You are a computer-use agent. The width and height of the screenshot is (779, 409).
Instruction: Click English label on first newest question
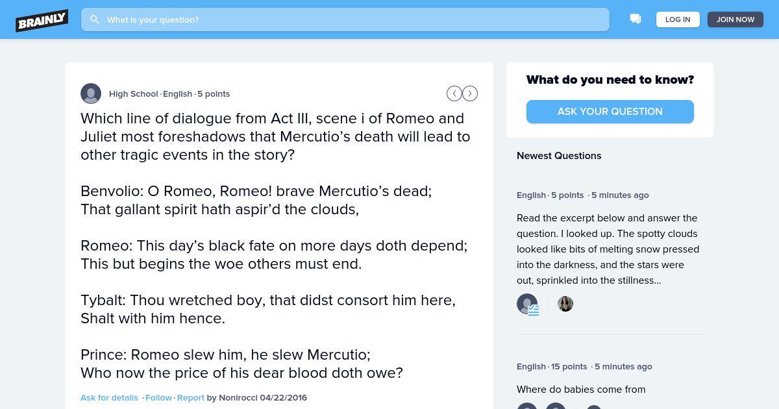coord(531,195)
